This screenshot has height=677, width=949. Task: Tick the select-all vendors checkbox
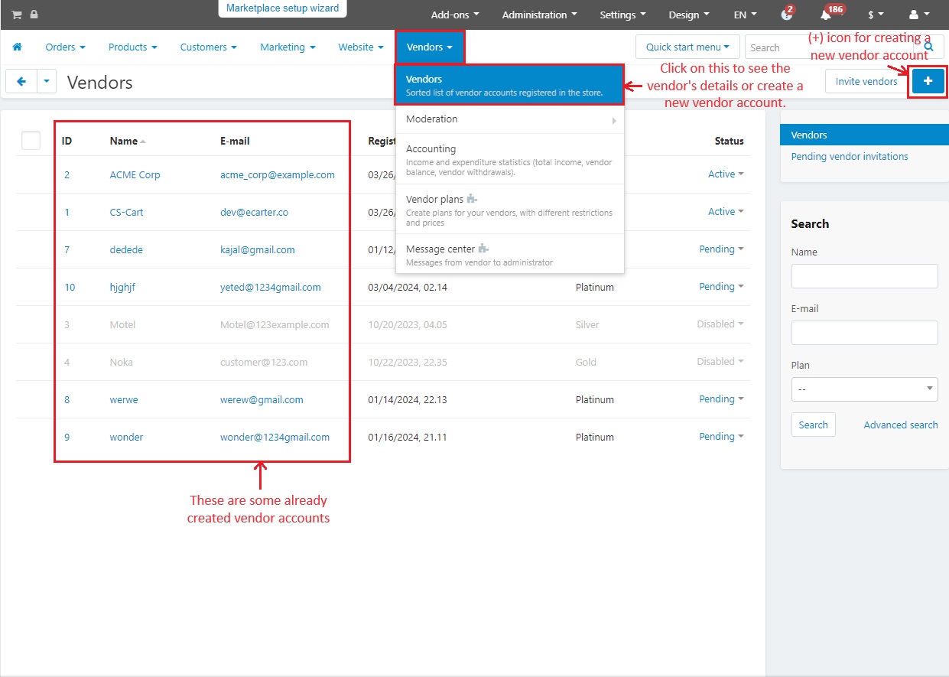31,140
